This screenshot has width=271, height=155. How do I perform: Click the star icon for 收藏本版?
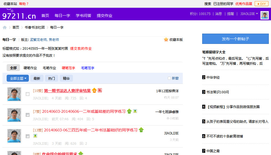(166, 40)
